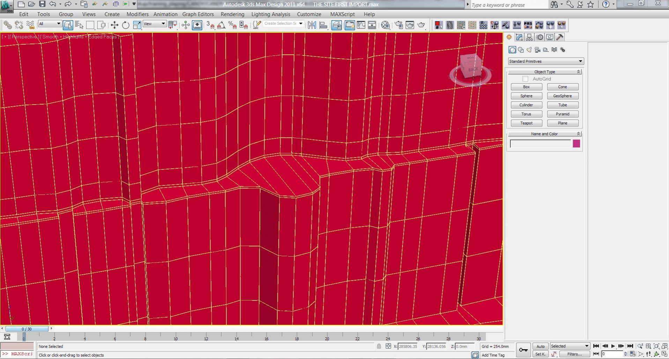Screen dimensions: 669x359
Task: Click the object color swatch
Action: [576, 143]
